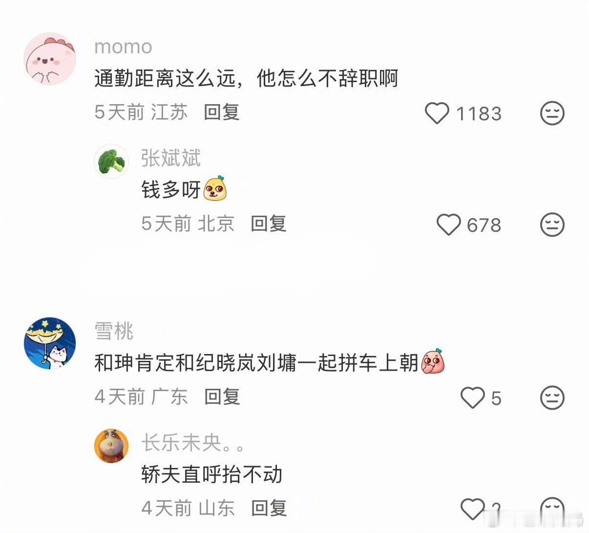Reply to 雪桃's comment from 广东
This screenshot has width=589, height=533.
coord(222,397)
